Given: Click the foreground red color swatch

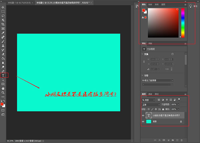Looking at the screenshot, I should pos(2,104).
